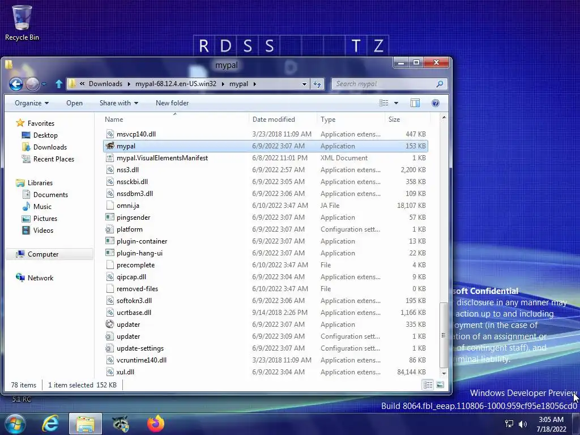Launch Internet Explorer from taskbar
This screenshot has height=435, width=580.
click(x=50, y=424)
